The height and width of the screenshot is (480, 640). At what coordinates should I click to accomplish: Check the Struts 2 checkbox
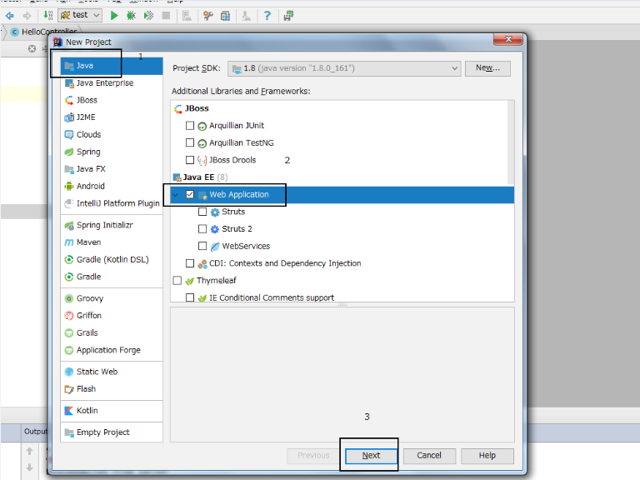click(202, 228)
